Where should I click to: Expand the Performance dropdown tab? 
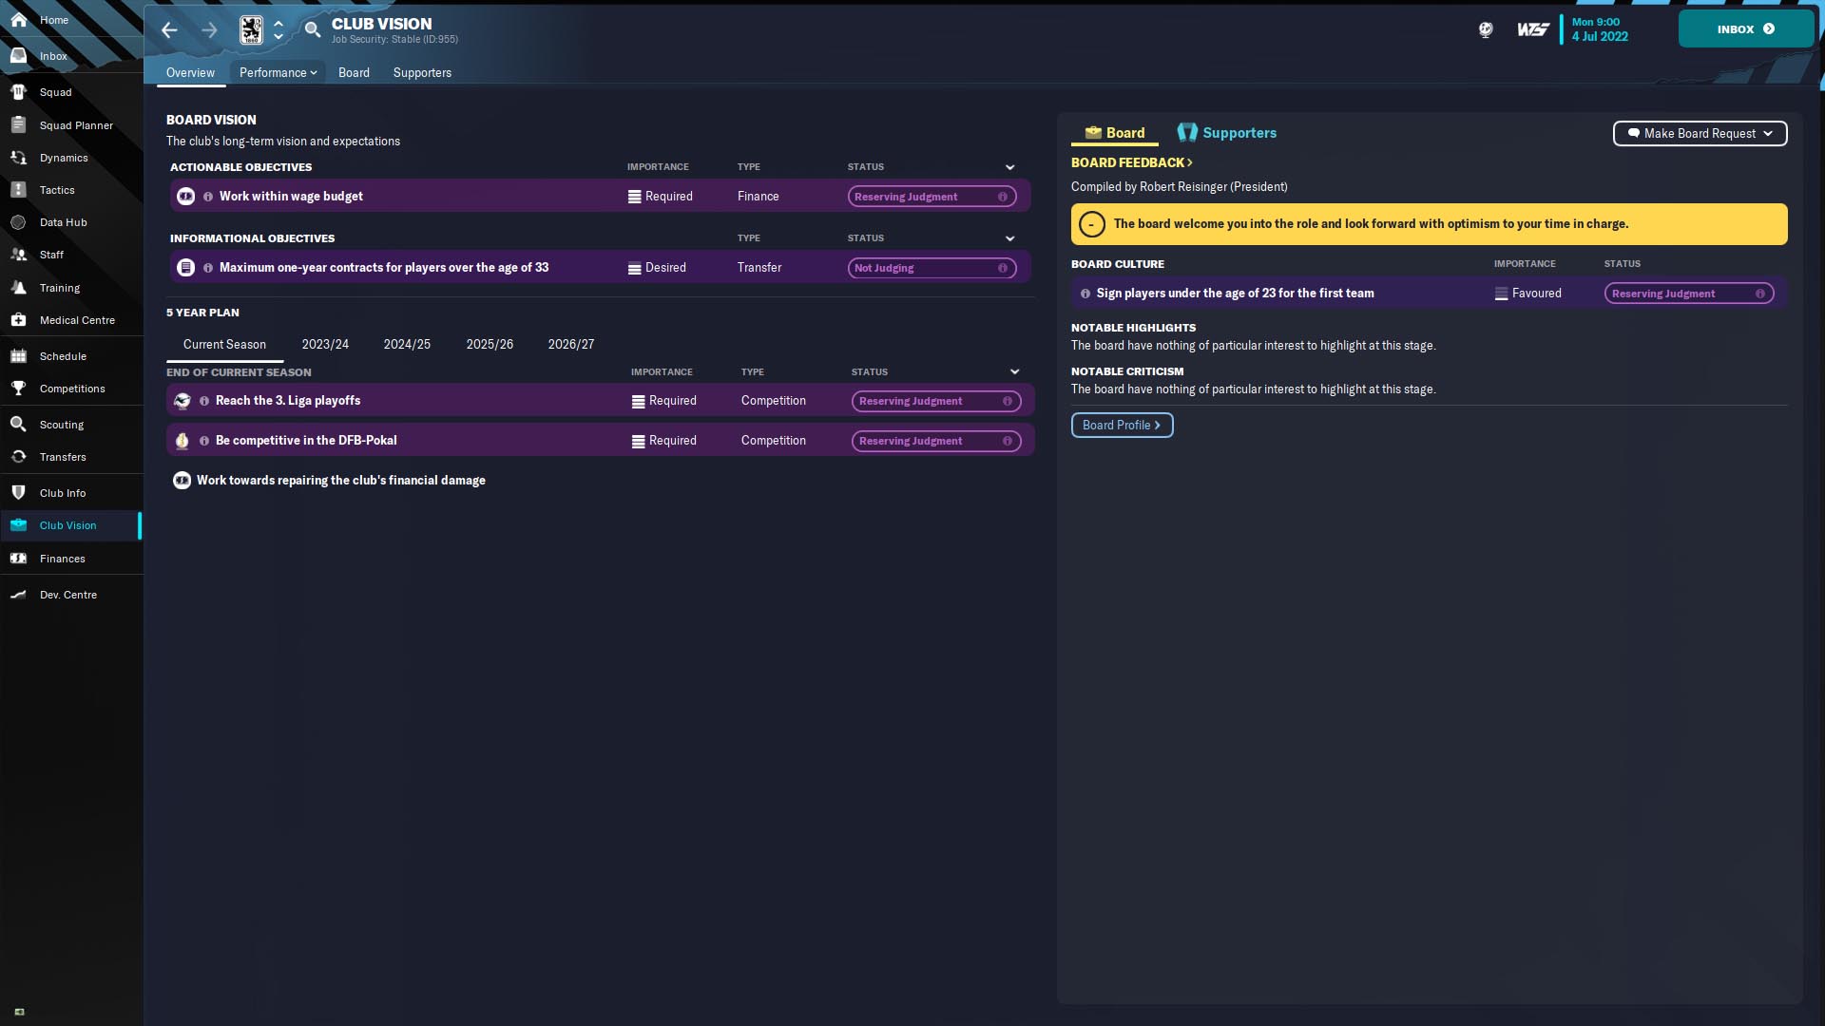[278, 72]
